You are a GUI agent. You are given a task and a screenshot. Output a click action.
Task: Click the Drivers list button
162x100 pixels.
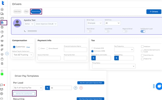pyautogui.click(x=154, y=12)
